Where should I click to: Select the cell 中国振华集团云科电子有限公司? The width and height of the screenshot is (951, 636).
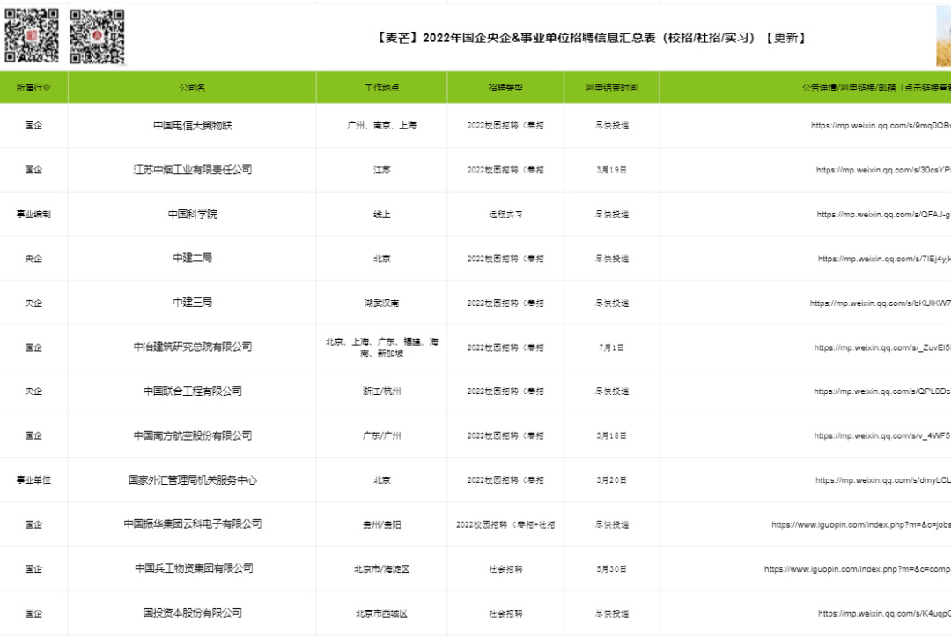pyautogui.click(x=192, y=524)
